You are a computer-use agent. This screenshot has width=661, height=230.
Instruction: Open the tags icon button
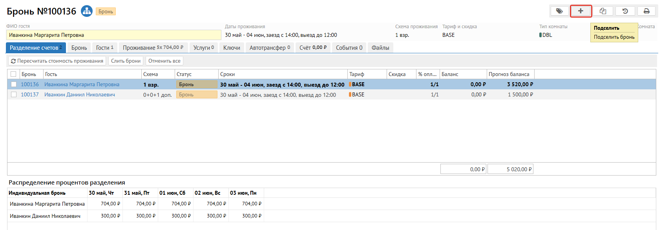(x=559, y=11)
